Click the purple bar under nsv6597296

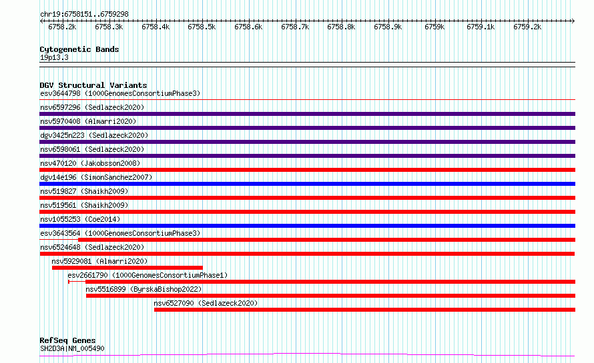(x=307, y=114)
